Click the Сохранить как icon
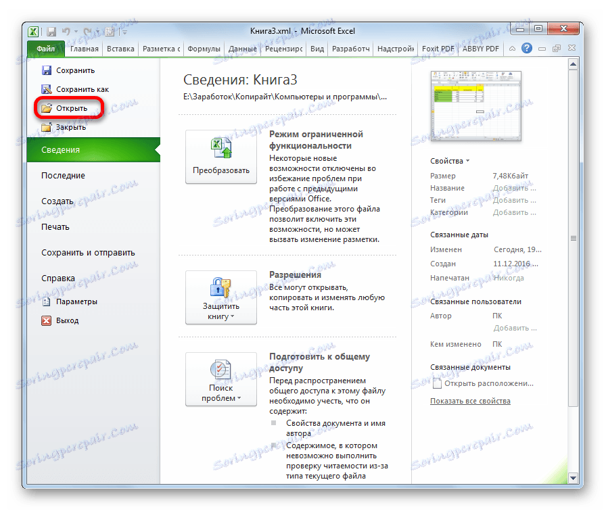This screenshot has width=606, height=511. (x=47, y=89)
